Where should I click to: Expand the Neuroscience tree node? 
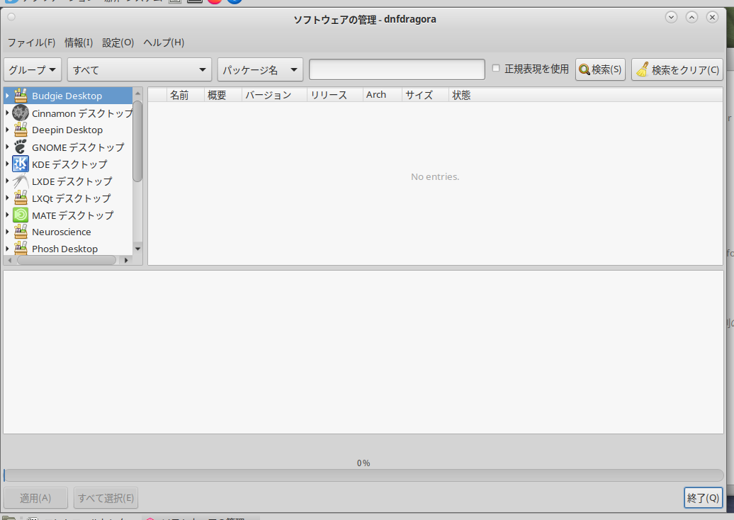click(x=7, y=232)
